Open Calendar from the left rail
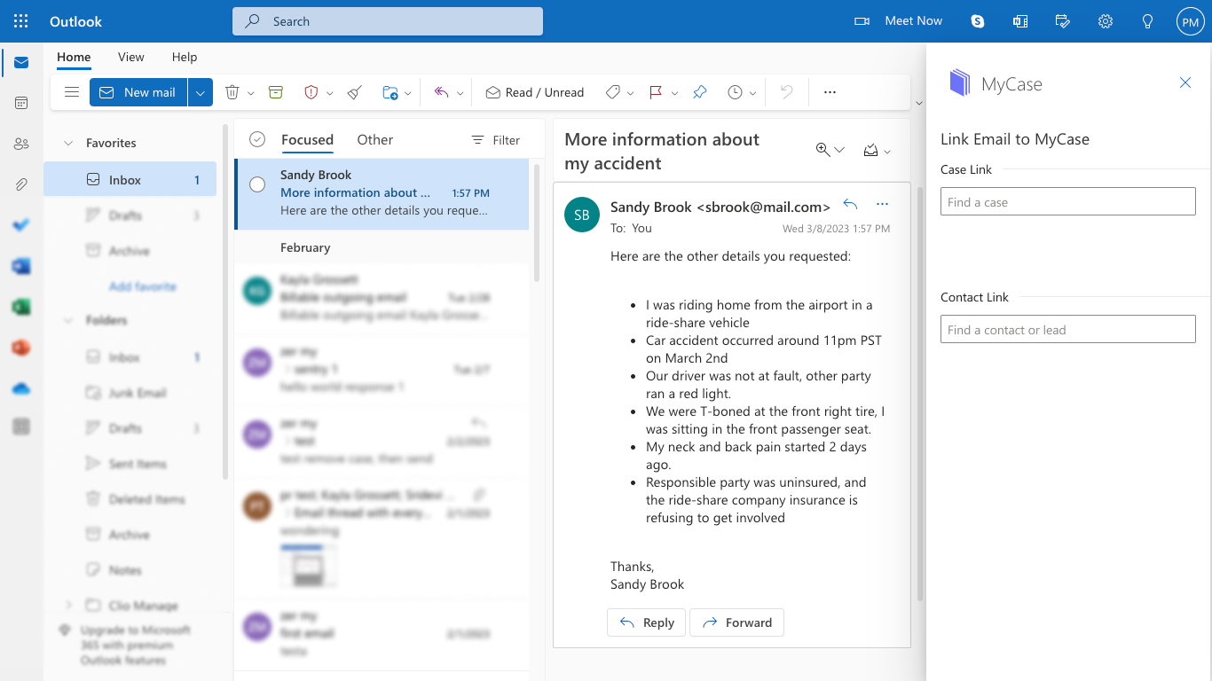The height and width of the screenshot is (681, 1212). point(21,103)
